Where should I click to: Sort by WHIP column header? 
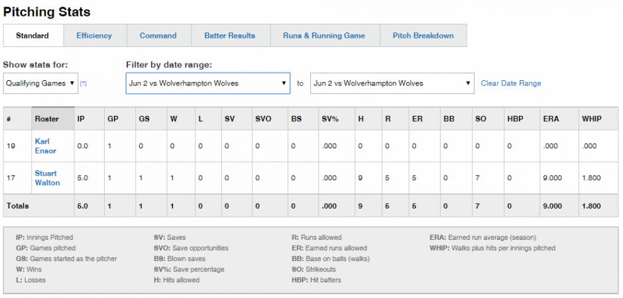pos(598,119)
